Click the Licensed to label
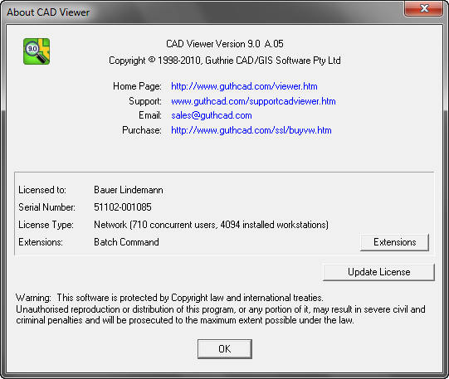Image resolution: width=449 pixels, height=379 pixels. pos(42,190)
